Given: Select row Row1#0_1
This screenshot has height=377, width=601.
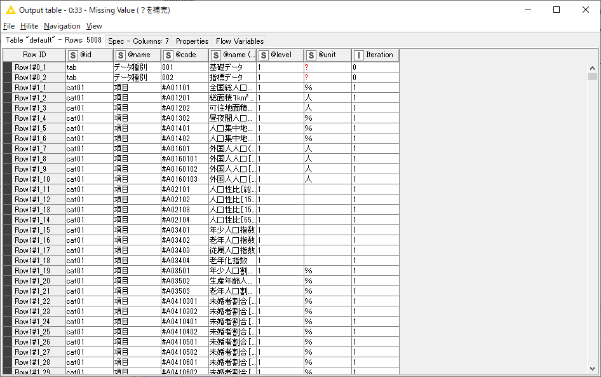Looking at the screenshot, I should click(x=34, y=67).
